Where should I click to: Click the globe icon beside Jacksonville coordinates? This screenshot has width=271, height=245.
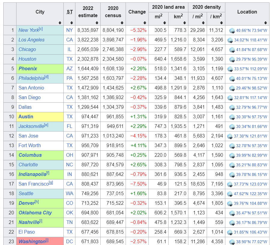[232, 127]
